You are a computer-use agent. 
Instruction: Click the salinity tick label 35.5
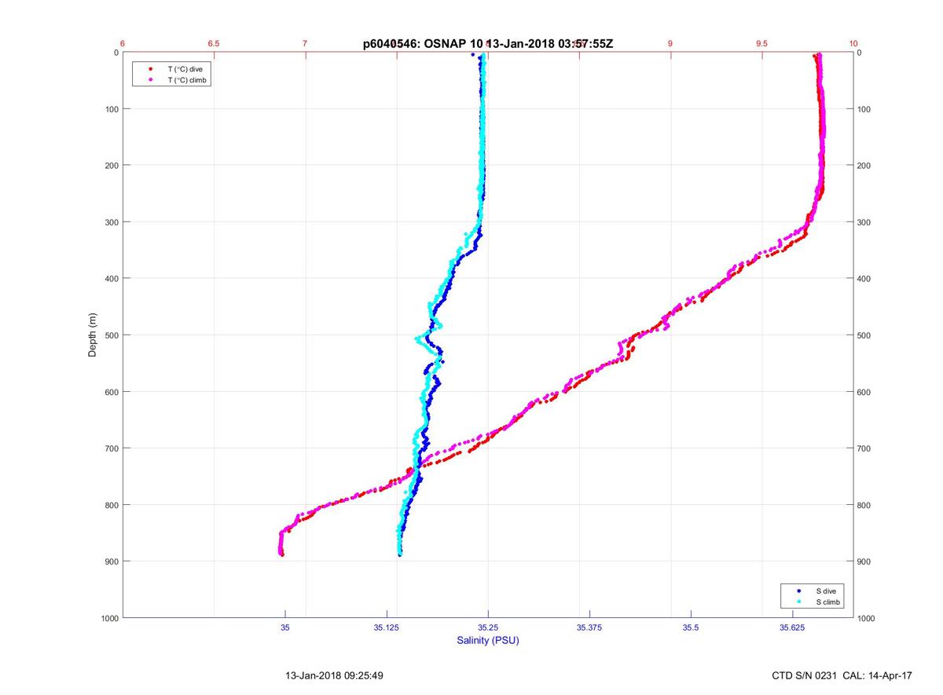pos(691,627)
